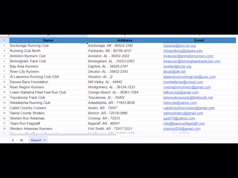This screenshot has height=178, width=238.
Task: Select the River City Runners cell
Action: (48, 72)
